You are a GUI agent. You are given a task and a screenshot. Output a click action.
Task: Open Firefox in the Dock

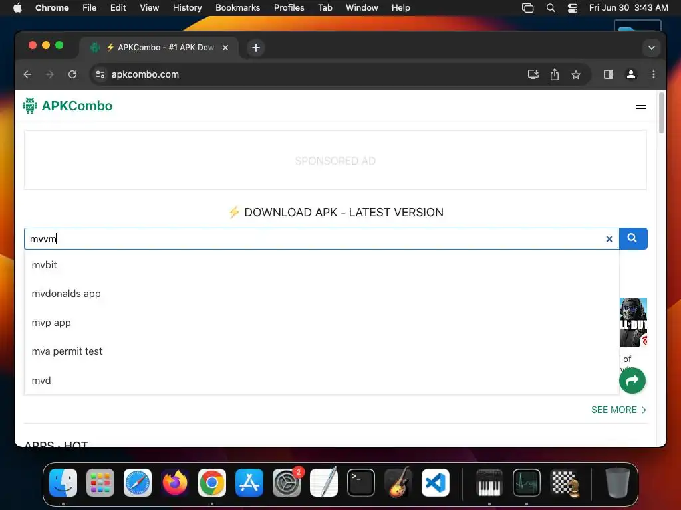(x=175, y=483)
